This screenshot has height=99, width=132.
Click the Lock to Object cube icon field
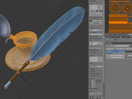(96, 34)
